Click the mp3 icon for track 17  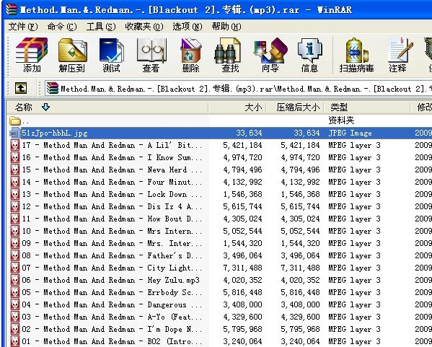[x=15, y=145]
